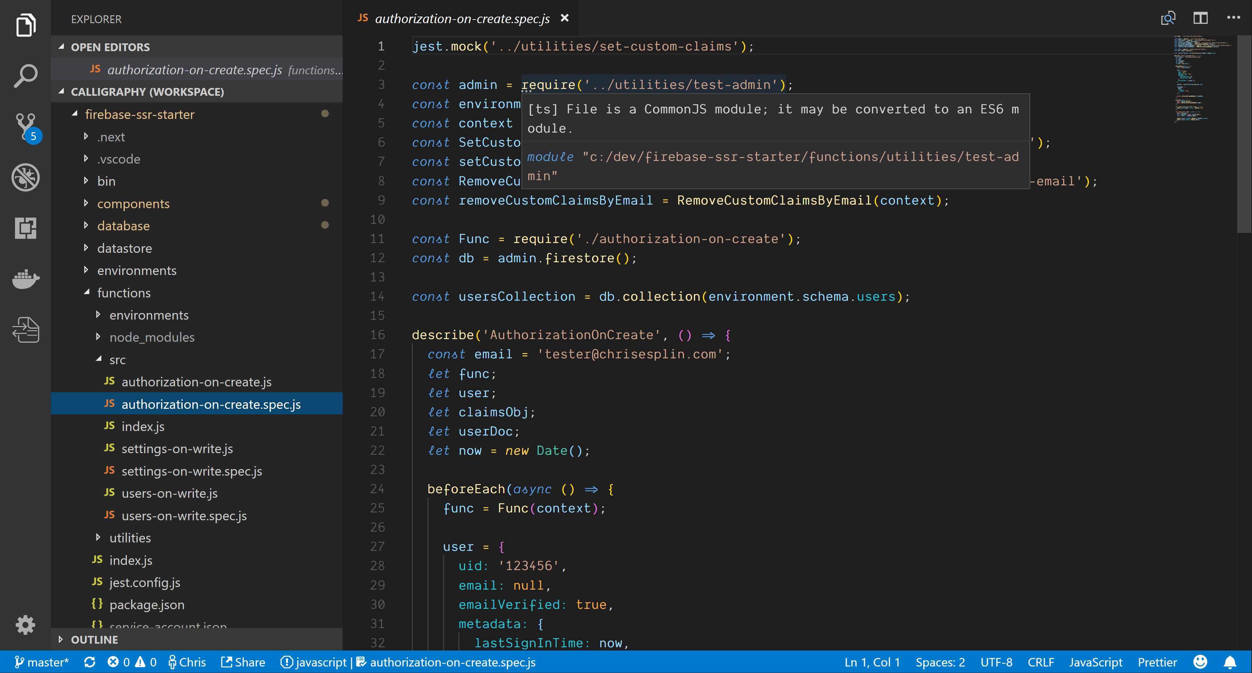Click the authorization-on-create.spec.js editor tab

click(x=461, y=19)
